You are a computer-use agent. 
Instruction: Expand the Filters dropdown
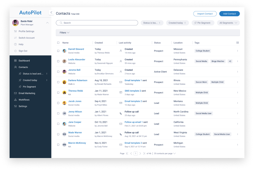click(64, 33)
